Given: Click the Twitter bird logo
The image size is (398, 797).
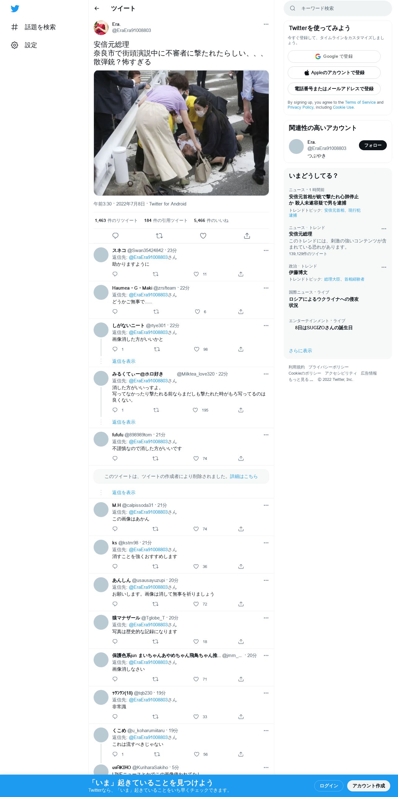Looking at the screenshot, I should point(15,9).
